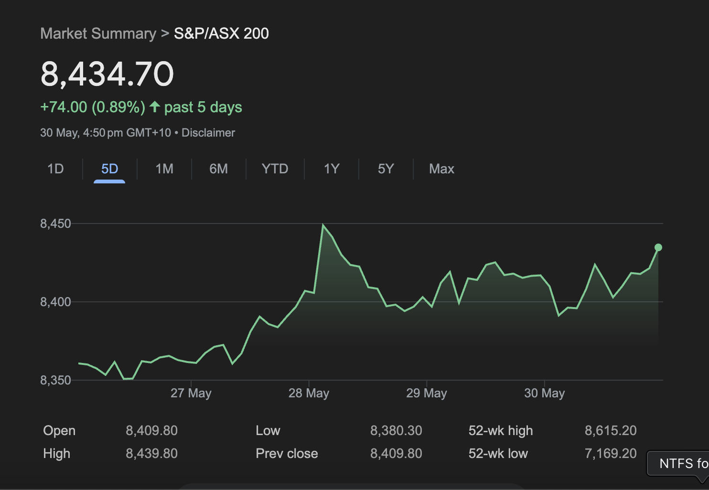Viewport: 709px width, 490px height.
Task: Click the 52-wk high value 8,615.20
Action: pos(611,431)
